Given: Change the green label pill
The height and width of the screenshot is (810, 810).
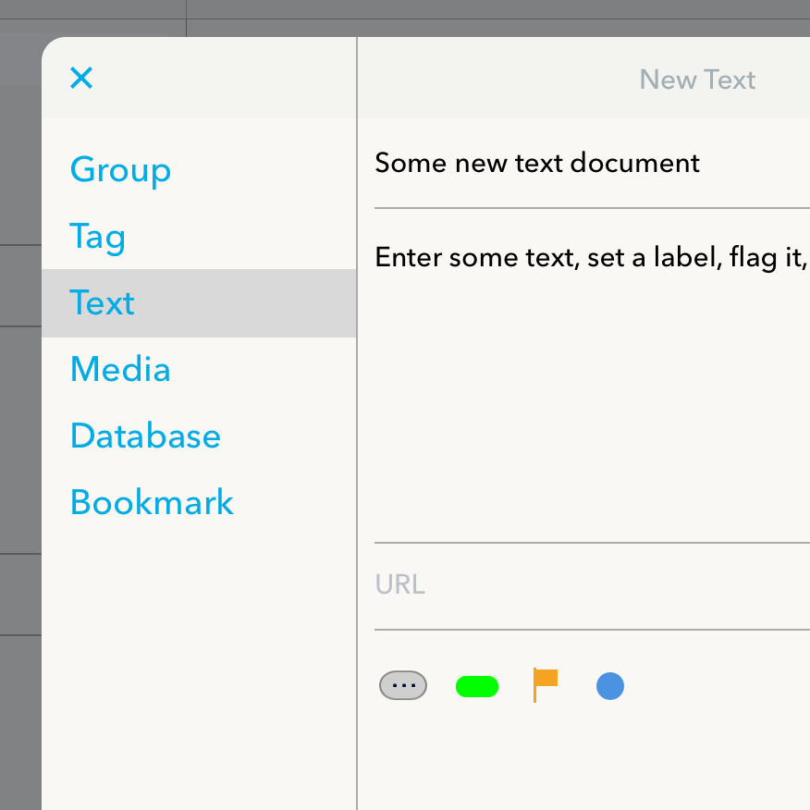Looking at the screenshot, I should click(x=477, y=686).
